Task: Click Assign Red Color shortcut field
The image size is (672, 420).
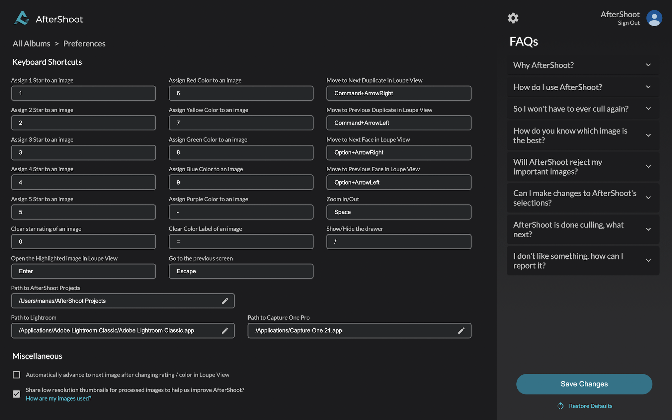Action: point(241,93)
